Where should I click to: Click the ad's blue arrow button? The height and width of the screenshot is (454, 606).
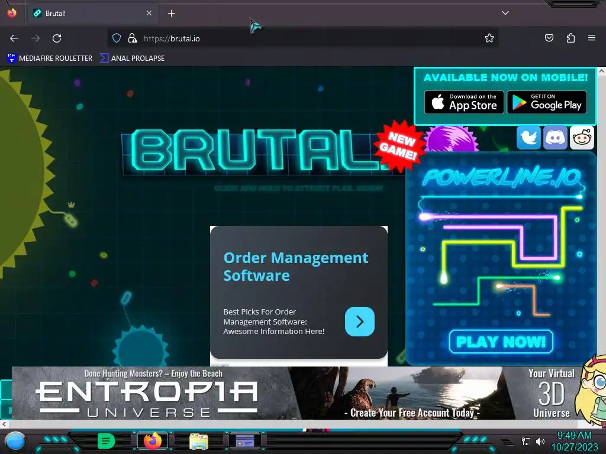coord(359,322)
